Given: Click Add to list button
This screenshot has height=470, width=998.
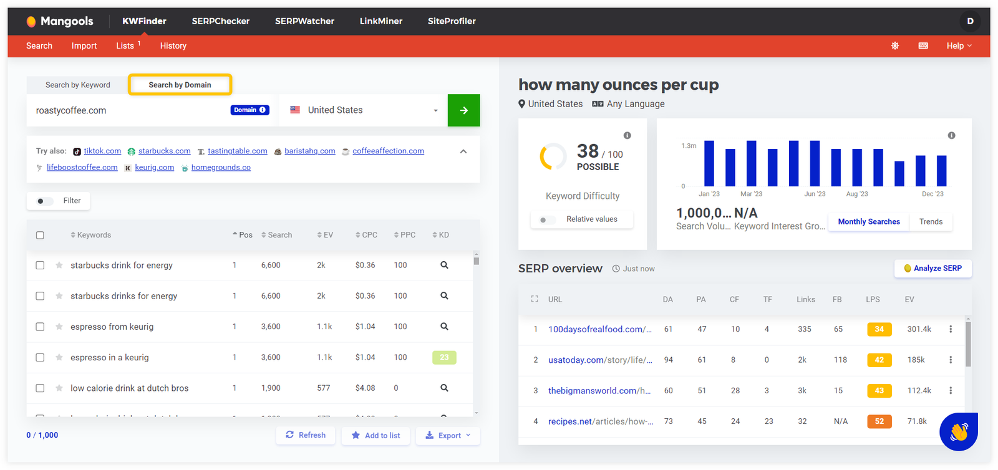Looking at the screenshot, I should (375, 436).
